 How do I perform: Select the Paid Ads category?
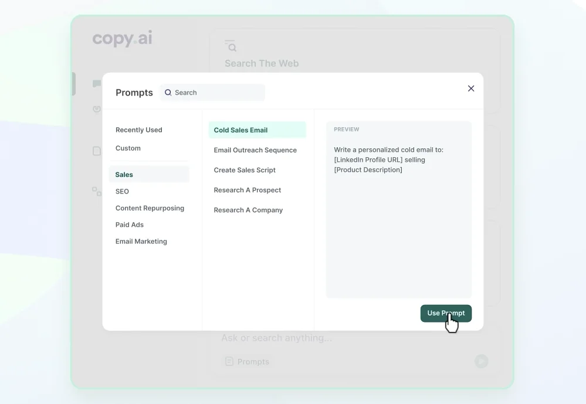(x=129, y=225)
